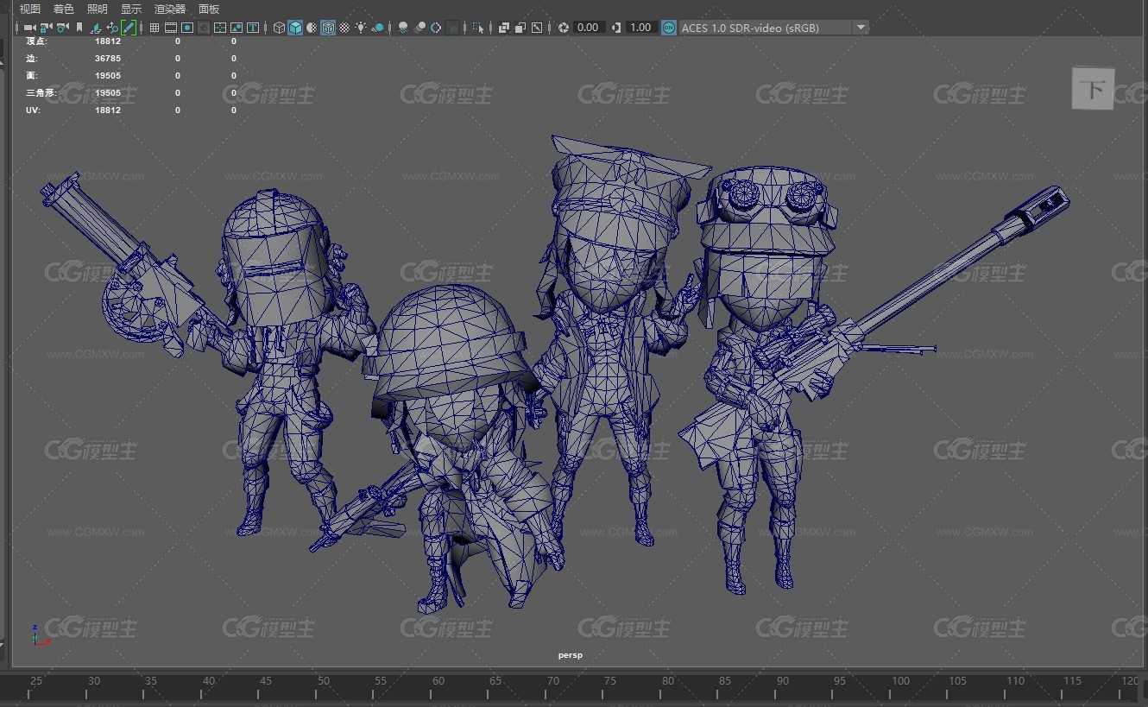This screenshot has height=707, width=1148.
Task: Click the 顶点 count 18812 in HUD
Action: coord(108,41)
